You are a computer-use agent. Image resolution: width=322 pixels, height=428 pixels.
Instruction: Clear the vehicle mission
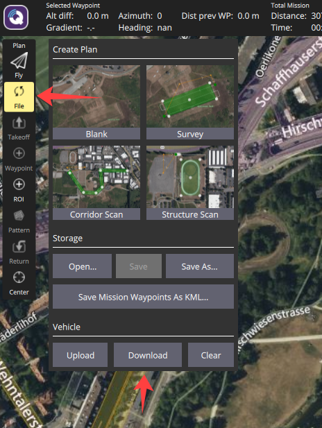coord(211,355)
